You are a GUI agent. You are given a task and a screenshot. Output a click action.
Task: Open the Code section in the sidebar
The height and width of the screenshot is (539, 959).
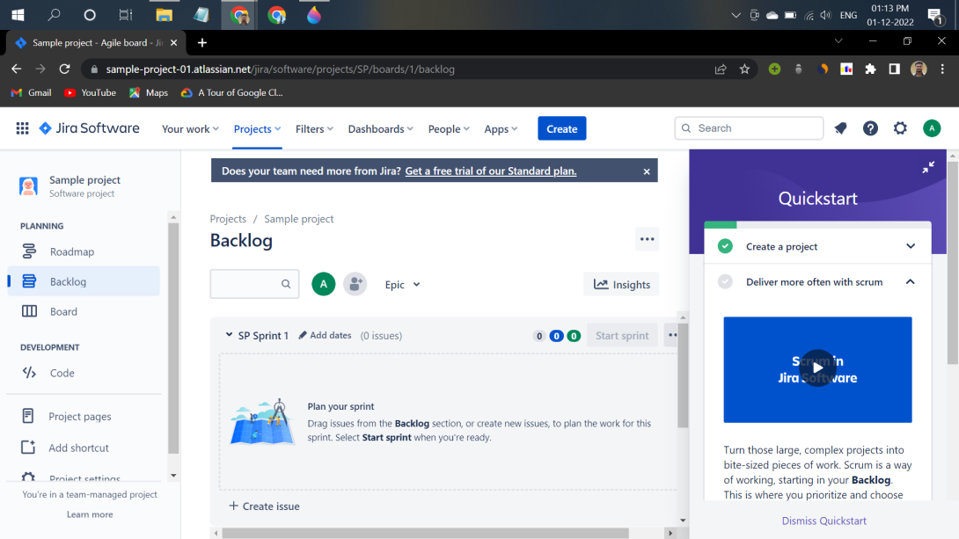coord(60,373)
